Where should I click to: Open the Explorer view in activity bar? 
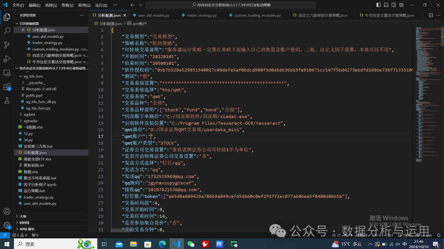coord(7,17)
